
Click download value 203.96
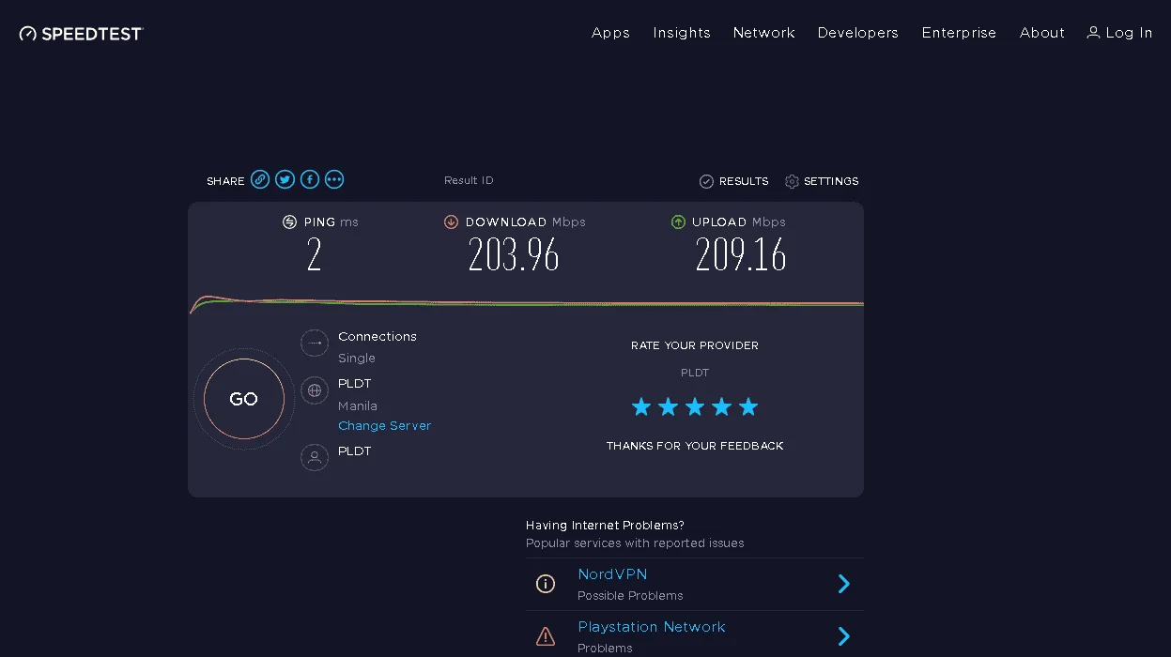[x=514, y=254]
